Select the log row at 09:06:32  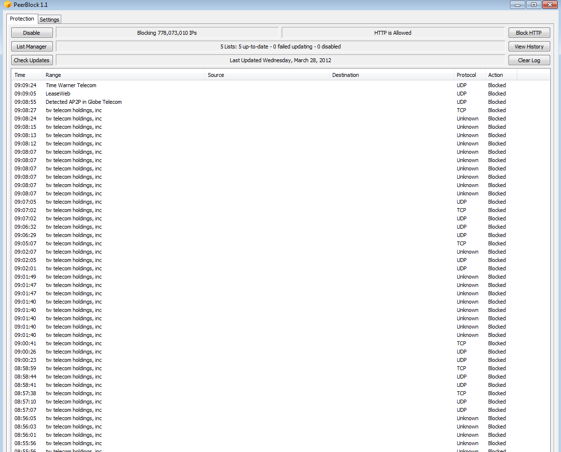[280, 227]
